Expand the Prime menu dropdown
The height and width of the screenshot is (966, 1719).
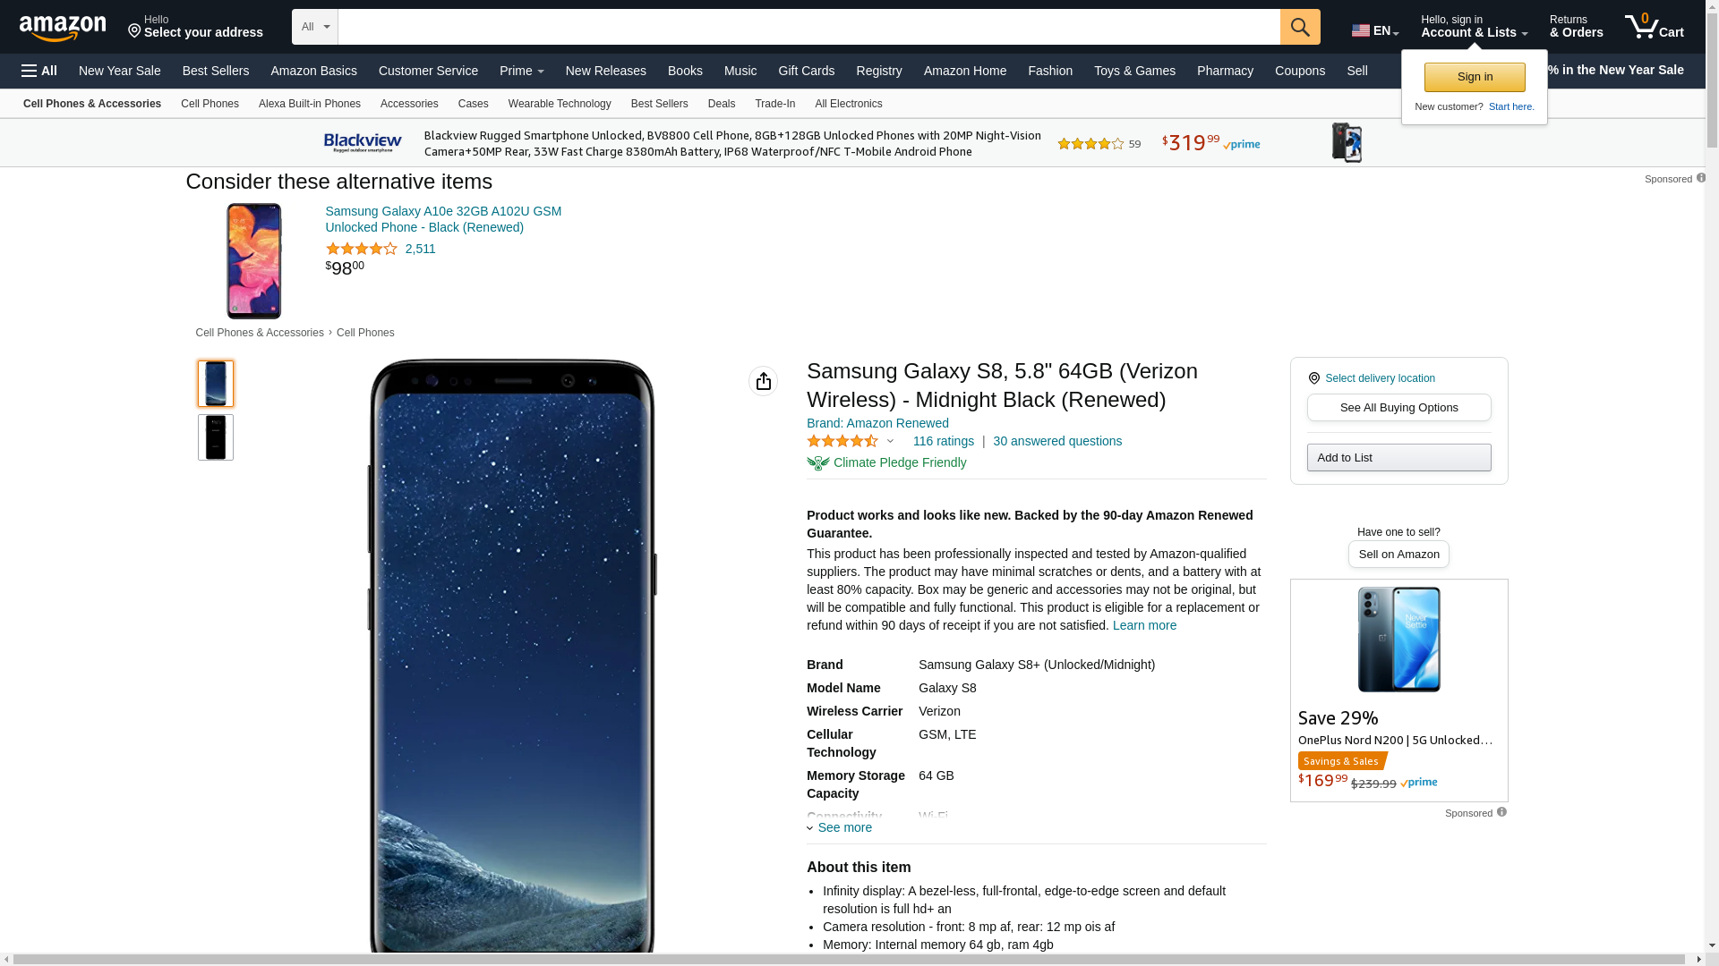(x=521, y=71)
